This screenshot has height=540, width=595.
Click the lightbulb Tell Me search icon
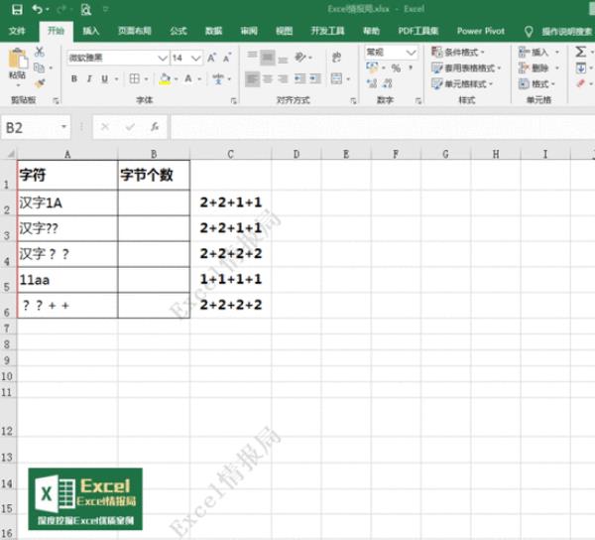click(529, 31)
